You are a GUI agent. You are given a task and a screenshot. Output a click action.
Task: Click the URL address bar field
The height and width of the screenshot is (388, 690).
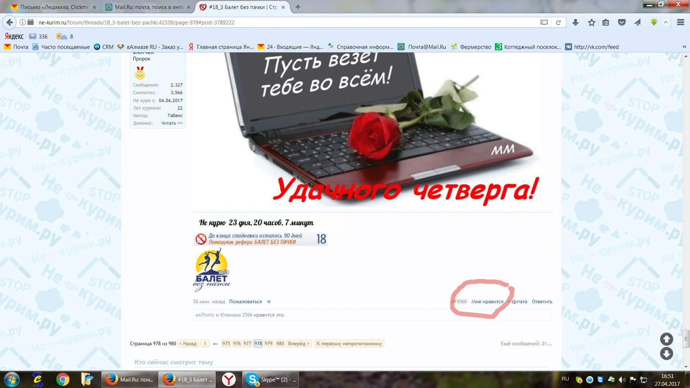[x=287, y=22]
